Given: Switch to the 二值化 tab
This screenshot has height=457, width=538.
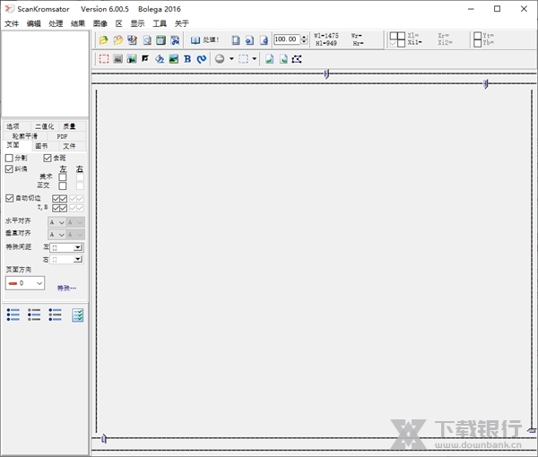Looking at the screenshot, I should [45, 126].
